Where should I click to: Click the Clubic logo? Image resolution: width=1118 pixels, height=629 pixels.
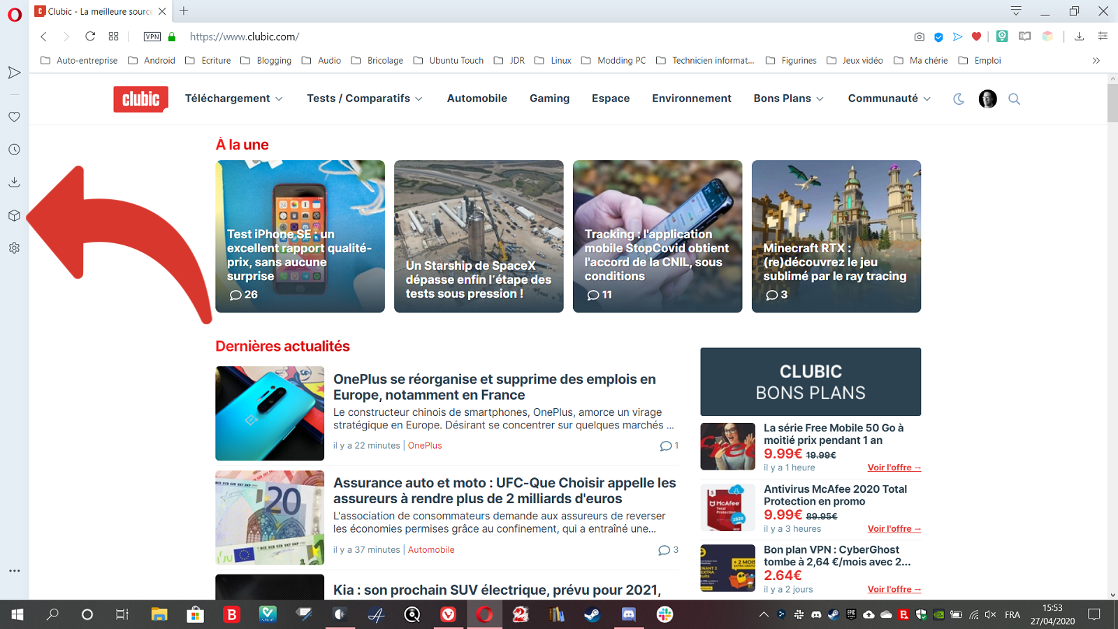click(141, 99)
